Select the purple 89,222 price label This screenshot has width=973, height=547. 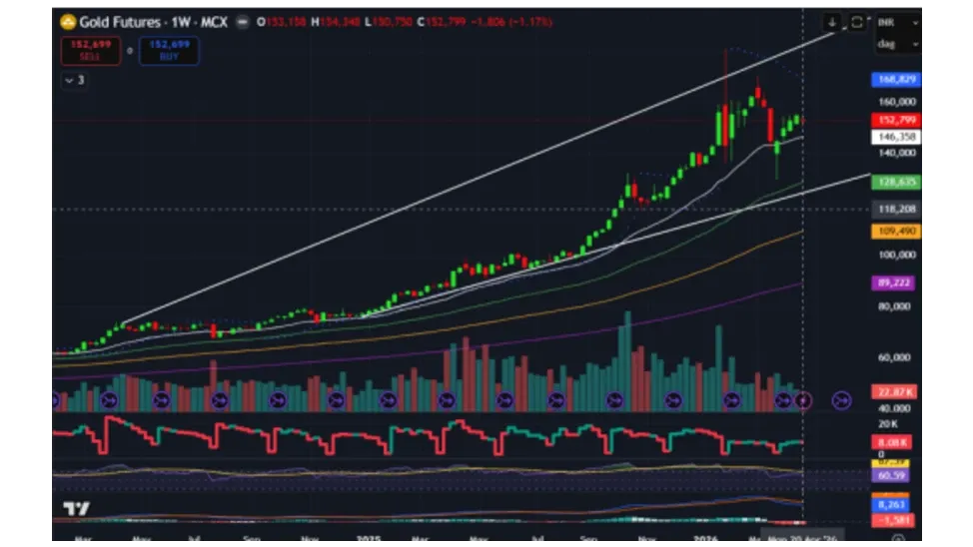893,282
